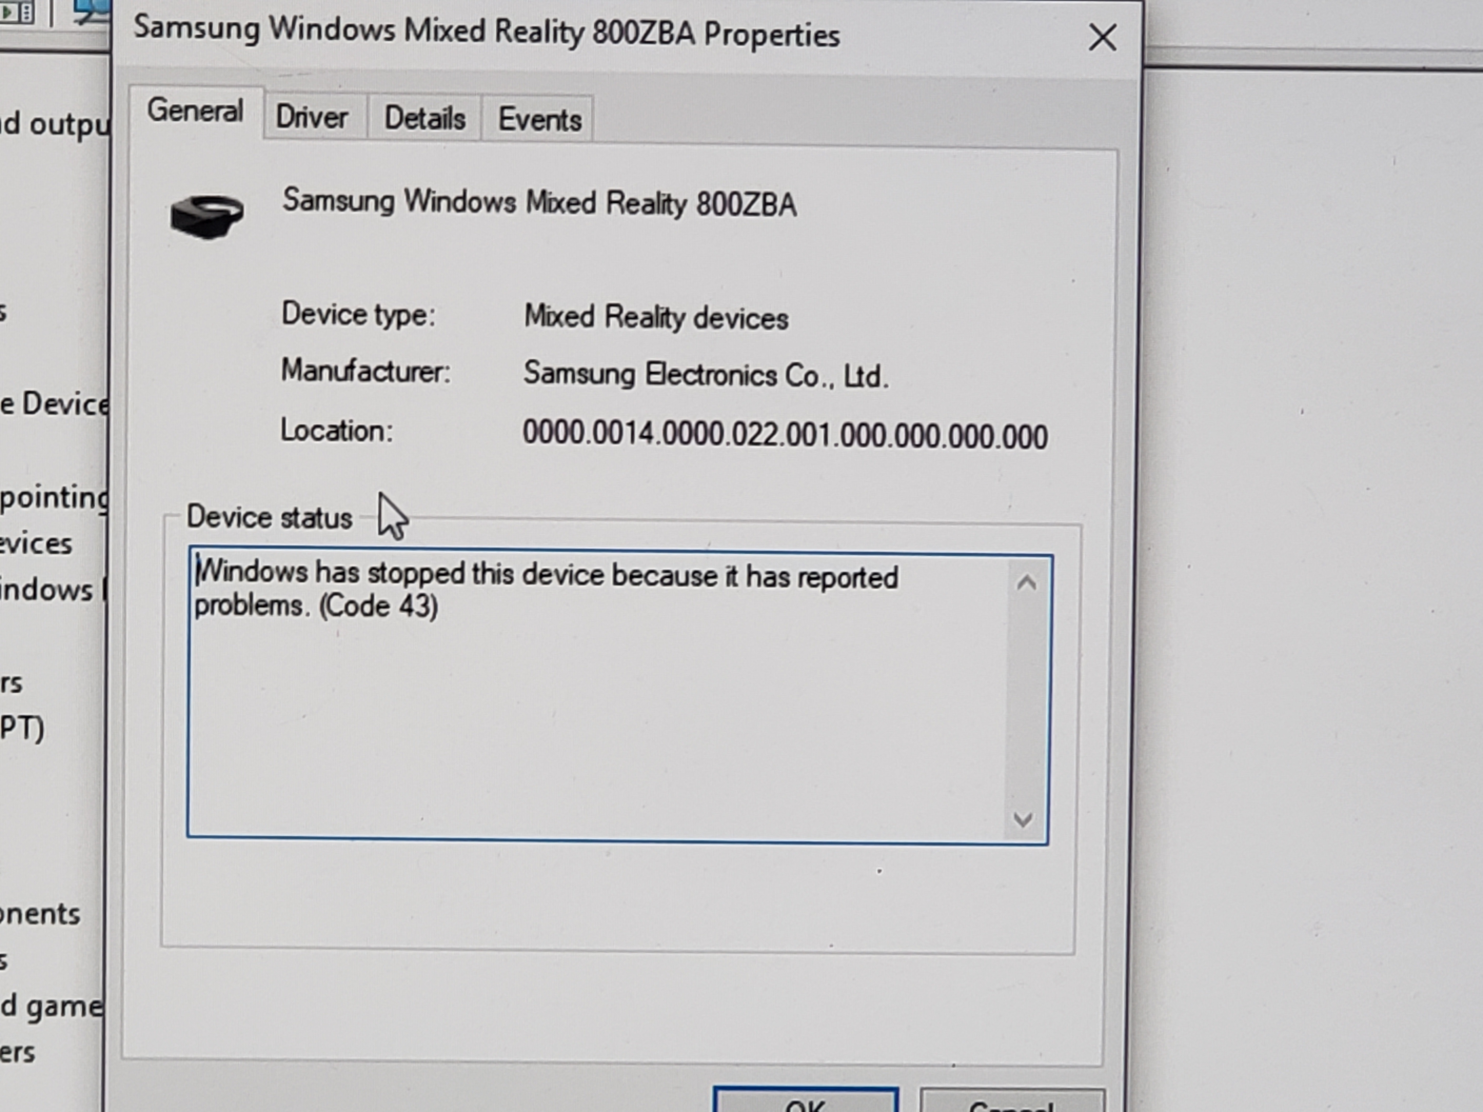Viewport: 1483px width, 1112px height.
Task: Click the Device type label
Action: [x=358, y=314]
